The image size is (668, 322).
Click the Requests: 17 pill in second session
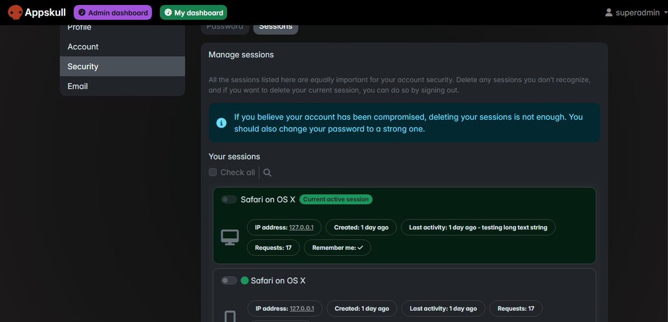pos(516,309)
